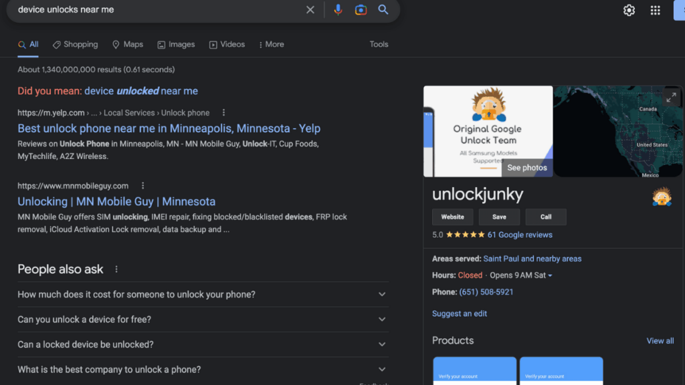Click 'Saint Paul and nearby areas' link

[x=532, y=259]
